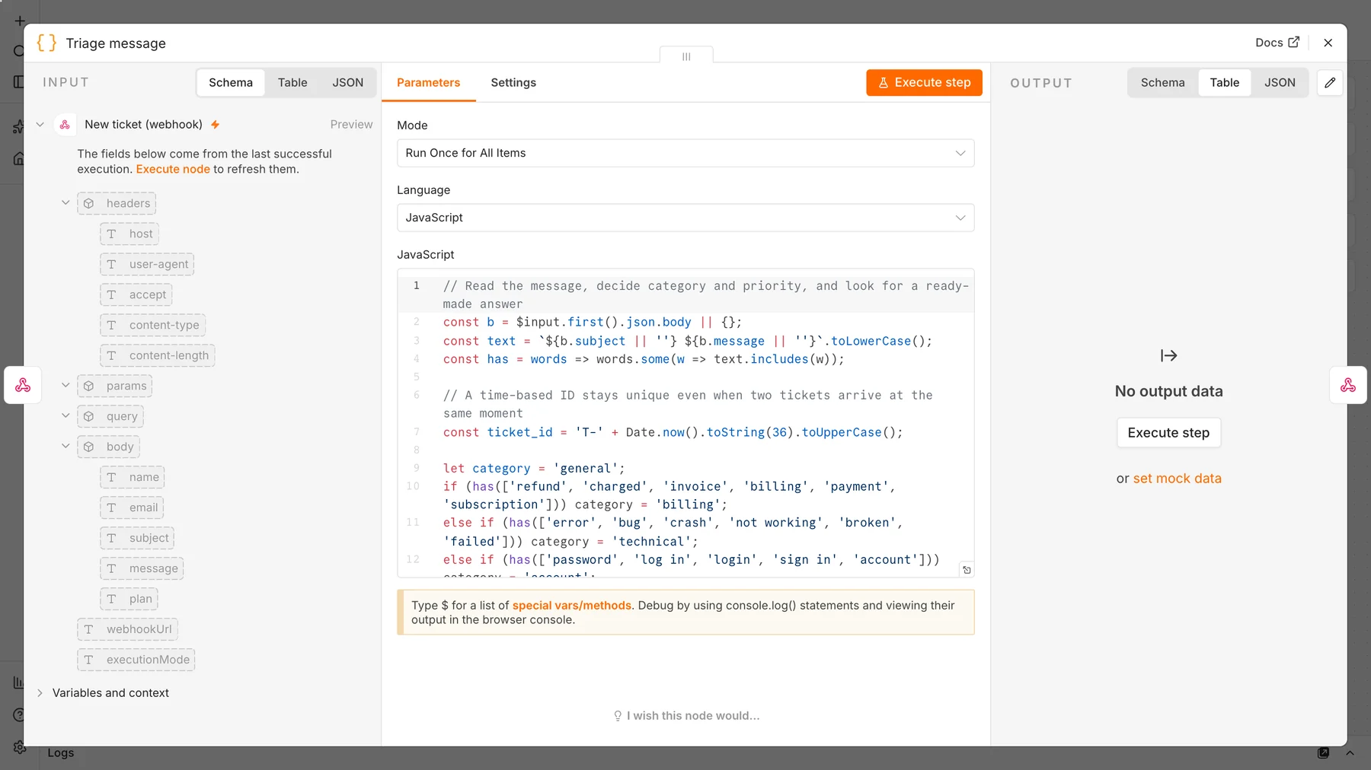The image size is (1371, 770).
Task: Click the text type icon of host
Action: pyautogui.click(x=112, y=234)
